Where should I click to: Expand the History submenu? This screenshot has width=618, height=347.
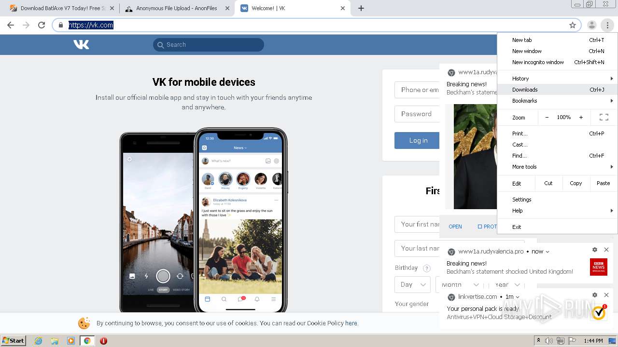pyautogui.click(x=557, y=79)
